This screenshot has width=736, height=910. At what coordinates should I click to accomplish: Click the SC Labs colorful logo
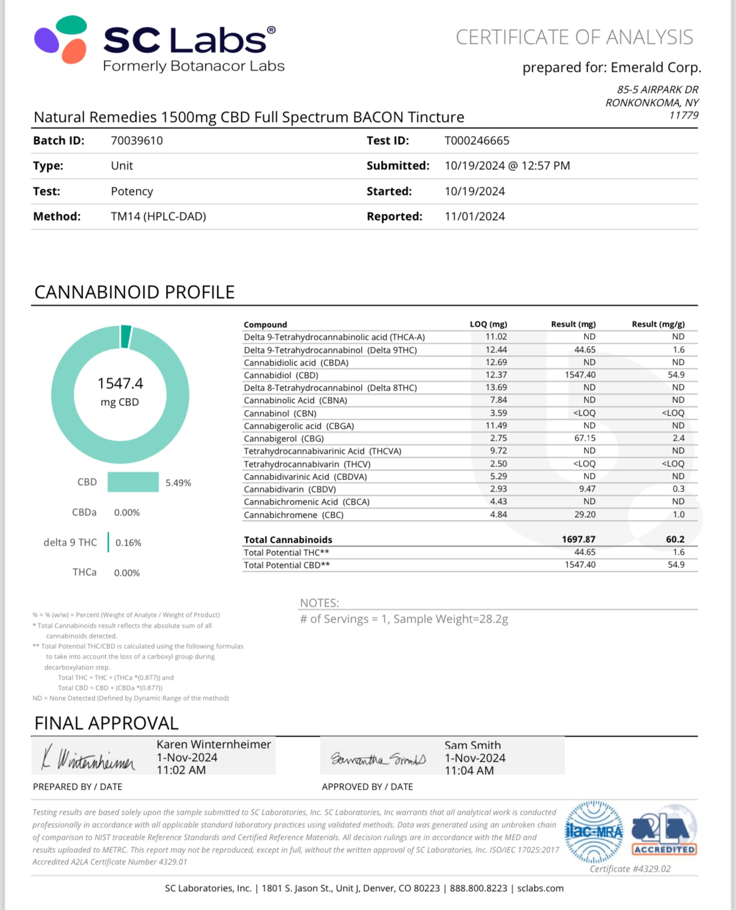pyautogui.click(x=61, y=40)
